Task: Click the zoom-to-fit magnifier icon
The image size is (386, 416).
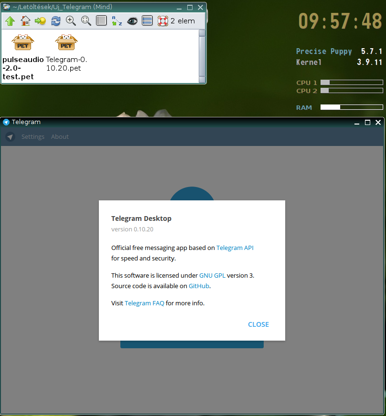Action: tap(86, 21)
